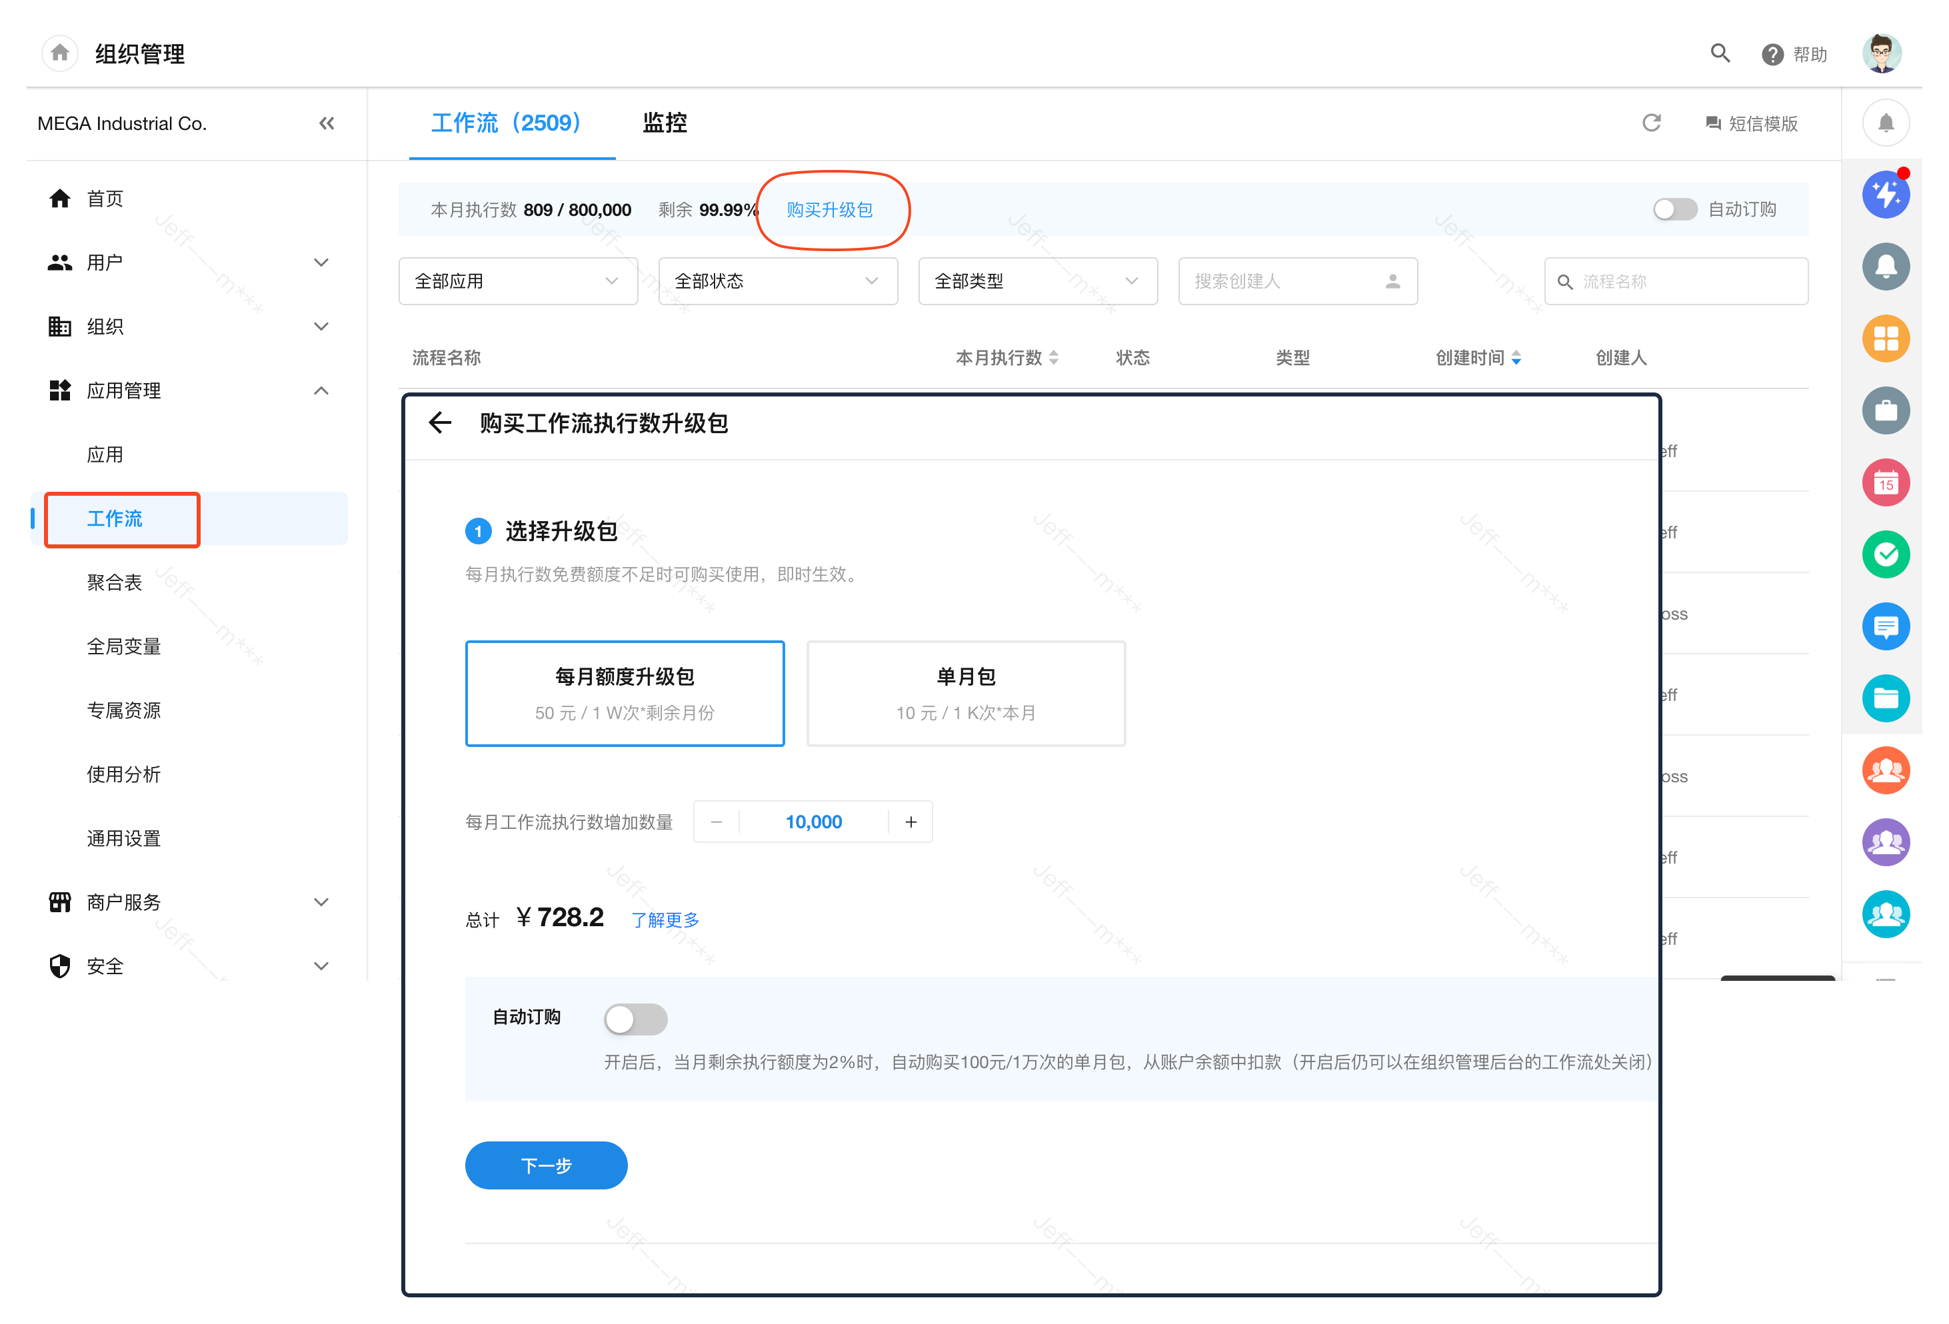Click the orange grid app icon
The width and height of the screenshot is (1949, 1324).
point(1885,338)
